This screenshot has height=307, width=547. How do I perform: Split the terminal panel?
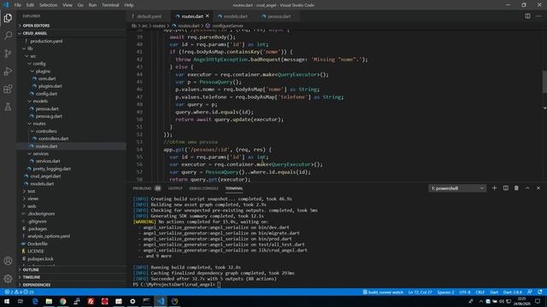tap(505, 188)
